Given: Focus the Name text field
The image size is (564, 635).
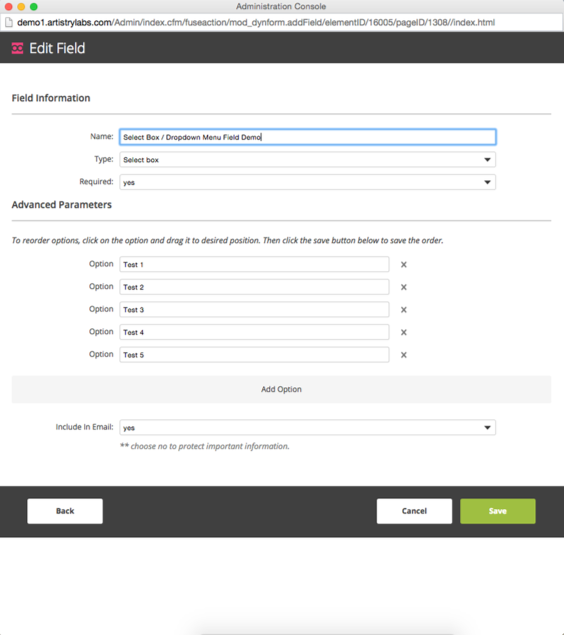Looking at the screenshot, I should coord(307,137).
